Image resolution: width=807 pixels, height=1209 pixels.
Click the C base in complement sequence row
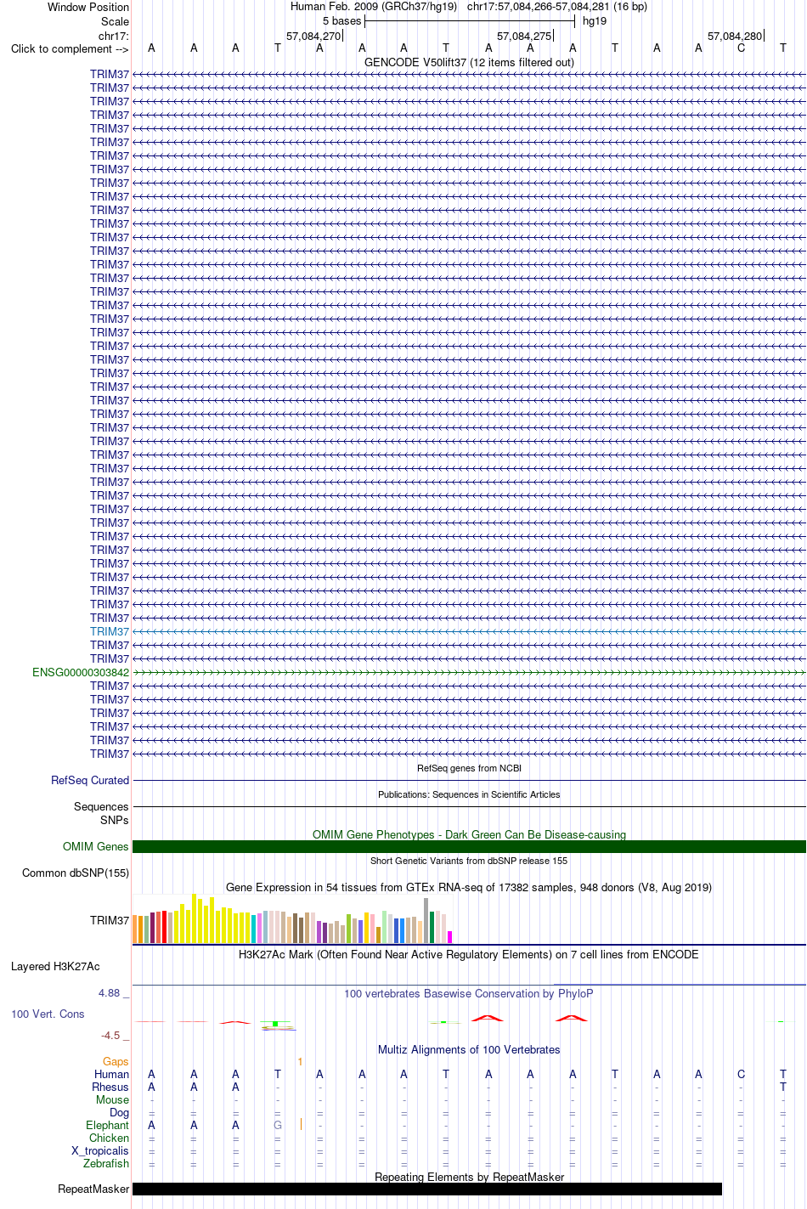[x=741, y=48]
